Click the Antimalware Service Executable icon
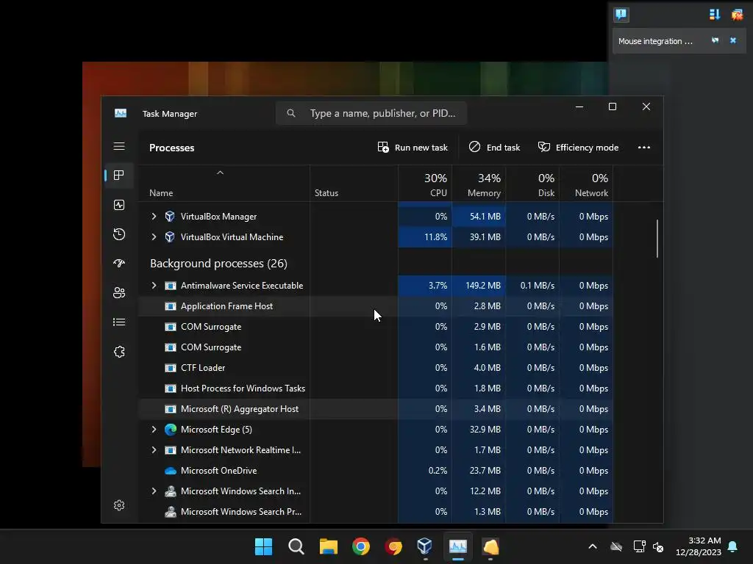 pos(170,286)
